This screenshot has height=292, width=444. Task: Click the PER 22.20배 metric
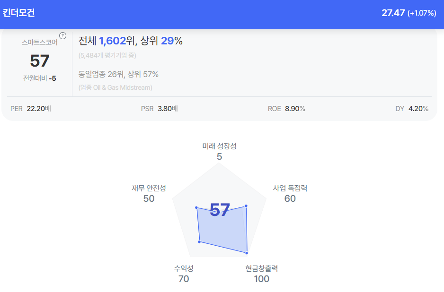(31, 109)
